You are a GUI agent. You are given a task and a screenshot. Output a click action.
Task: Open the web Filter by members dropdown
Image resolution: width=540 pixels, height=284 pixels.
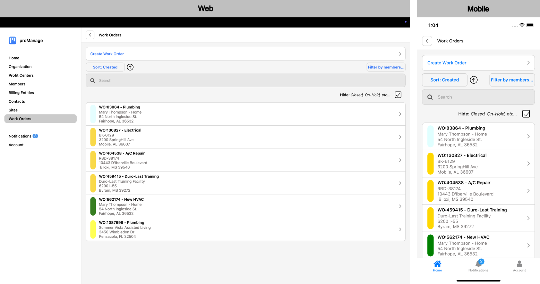(386, 67)
